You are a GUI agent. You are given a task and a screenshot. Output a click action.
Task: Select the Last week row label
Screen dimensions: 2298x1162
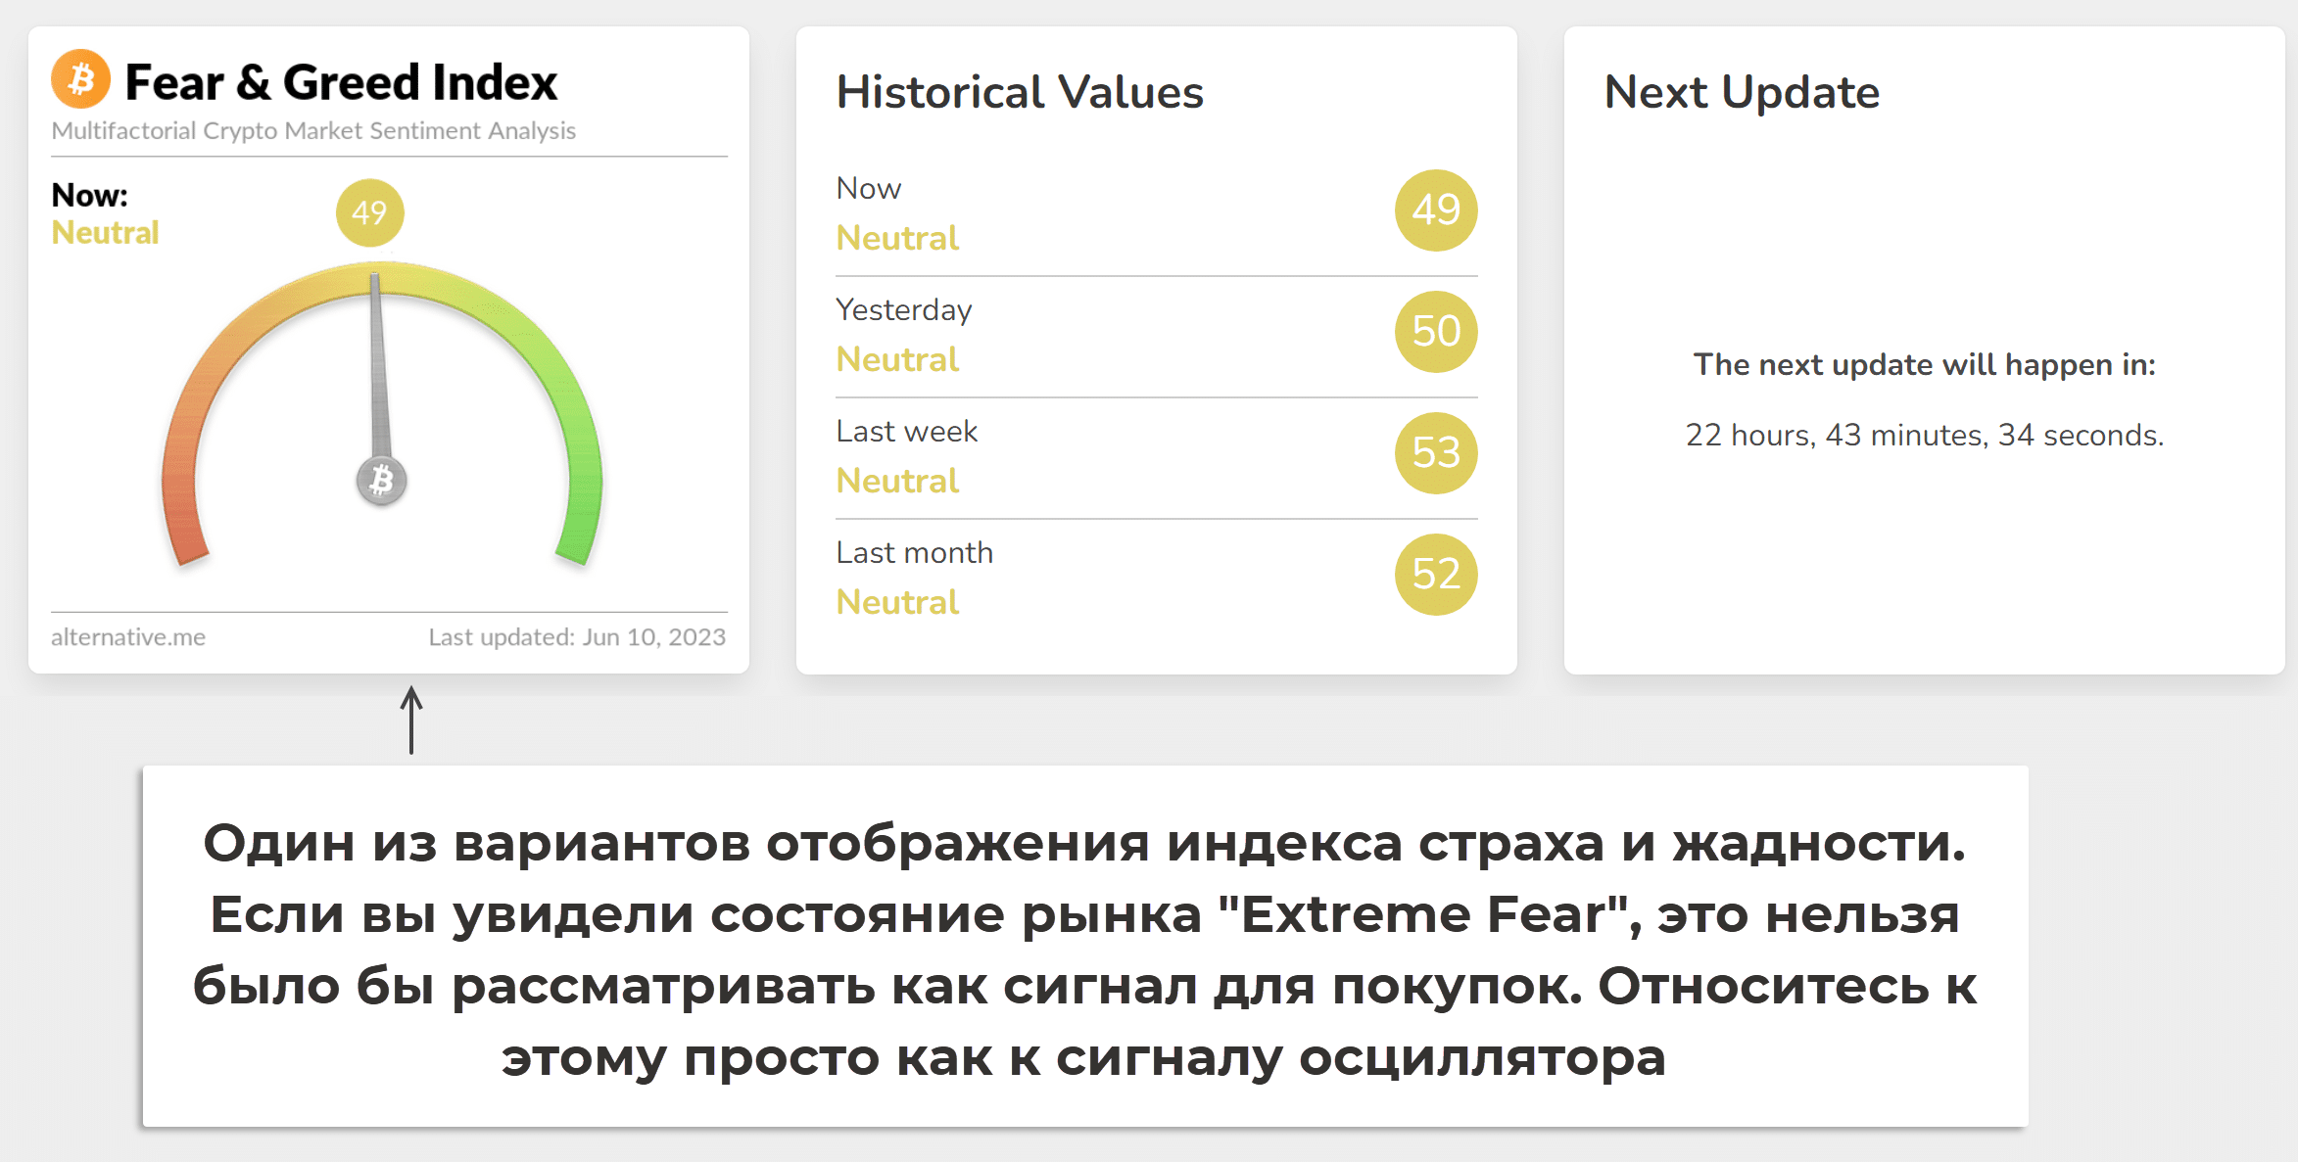click(906, 432)
